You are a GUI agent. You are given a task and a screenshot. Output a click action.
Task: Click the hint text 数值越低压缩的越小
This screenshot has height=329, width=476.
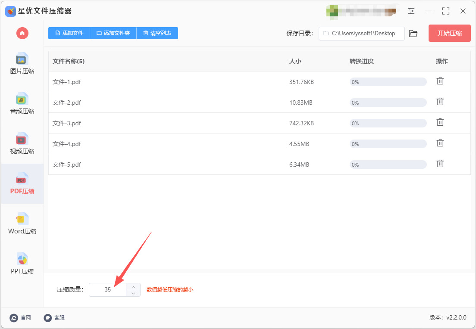[x=170, y=289]
